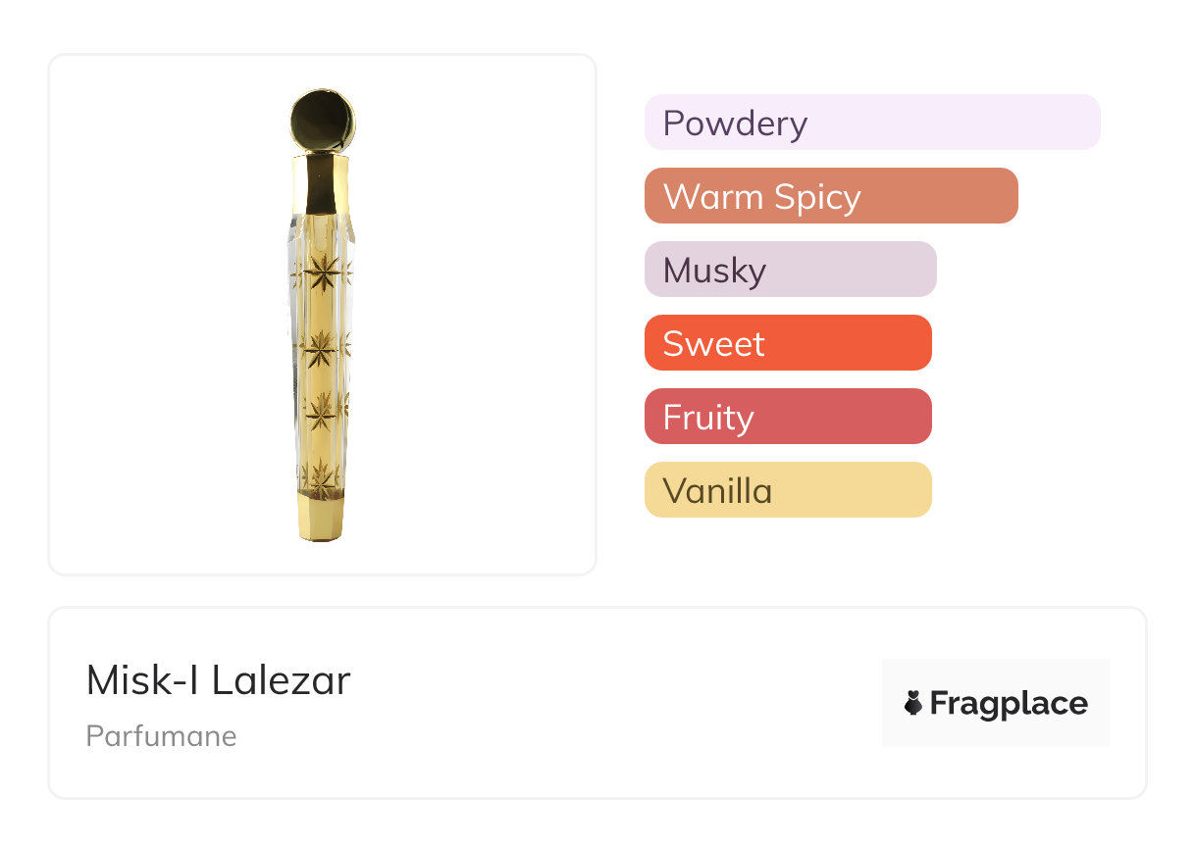The width and height of the screenshot is (1195, 847).
Task: Choose the Sweet accord bar
Action: [787, 343]
